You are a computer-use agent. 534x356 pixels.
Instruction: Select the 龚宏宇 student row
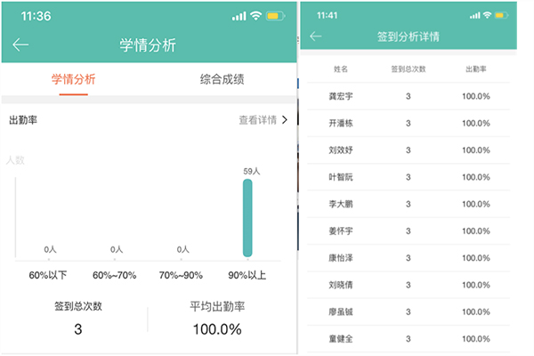click(x=408, y=96)
